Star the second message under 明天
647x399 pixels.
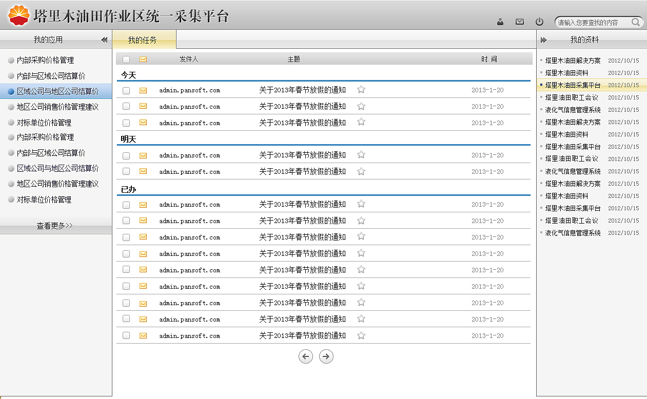361,171
